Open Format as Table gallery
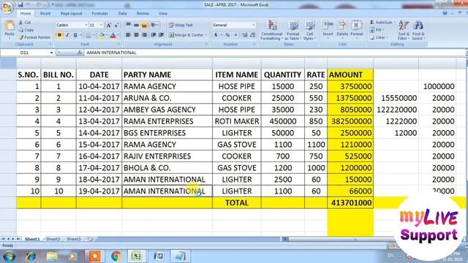Screen dimensions: 468x263 coord(292,30)
